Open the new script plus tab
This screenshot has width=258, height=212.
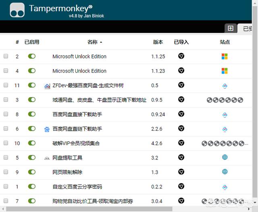click(231, 28)
